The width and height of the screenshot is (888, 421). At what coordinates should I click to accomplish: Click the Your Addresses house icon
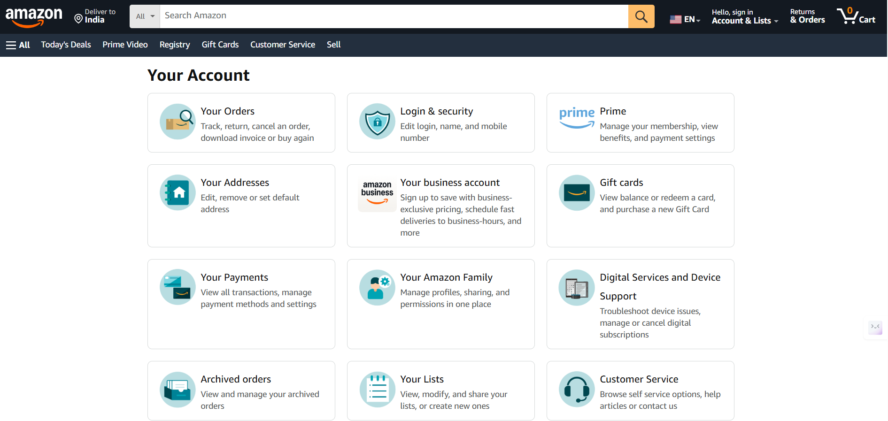(178, 192)
